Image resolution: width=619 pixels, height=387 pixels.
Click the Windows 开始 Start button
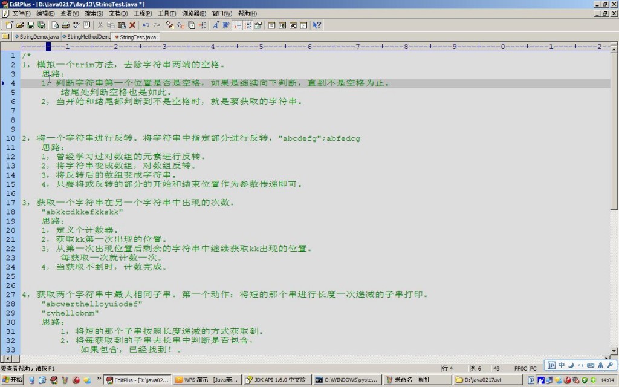tap(13, 380)
